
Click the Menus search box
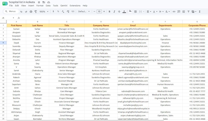point(11,11)
